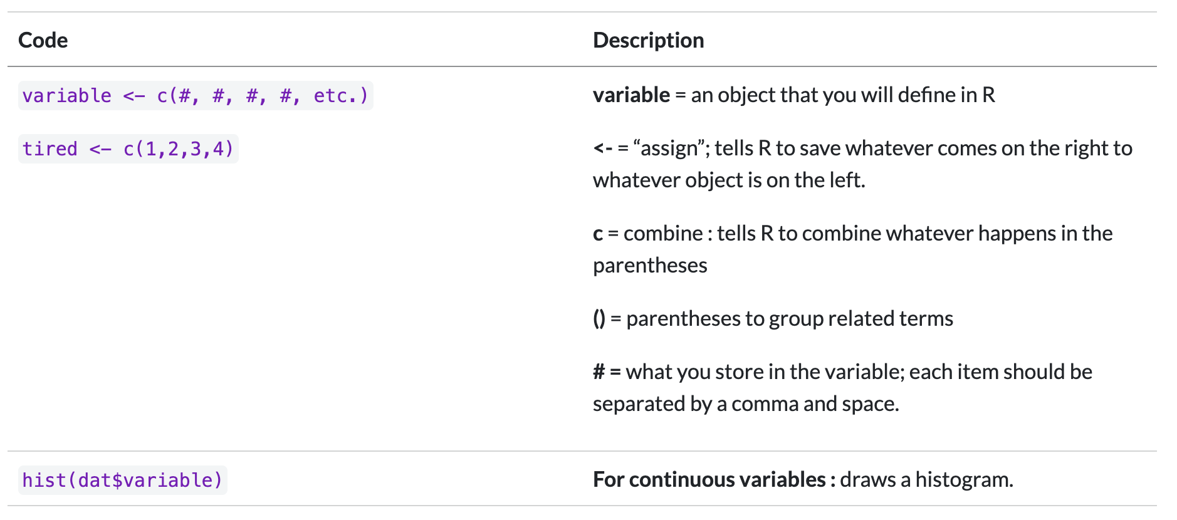Image resolution: width=1177 pixels, height=520 pixels.
Task: Click "parentheses to group related terms" text
Action: (789, 319)
